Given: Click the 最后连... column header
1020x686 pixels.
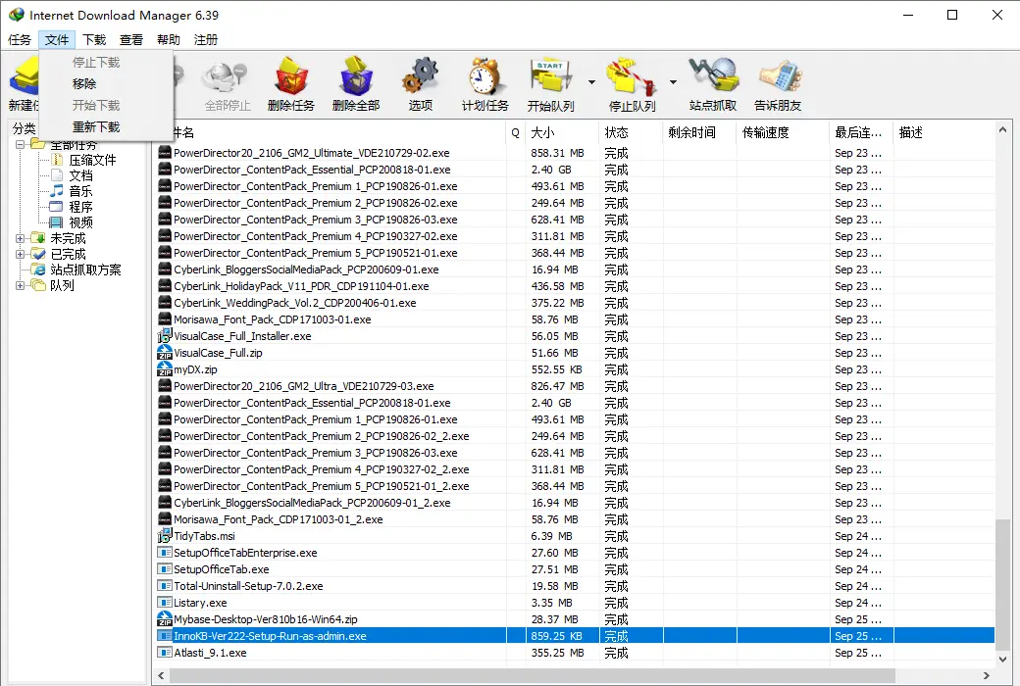Looking at the screenshot, I should (861, 132).
